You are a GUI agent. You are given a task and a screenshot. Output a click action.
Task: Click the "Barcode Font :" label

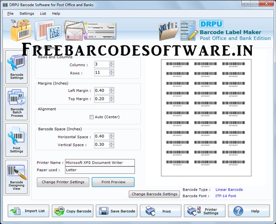pyautogui.click(x=196, y=196)
